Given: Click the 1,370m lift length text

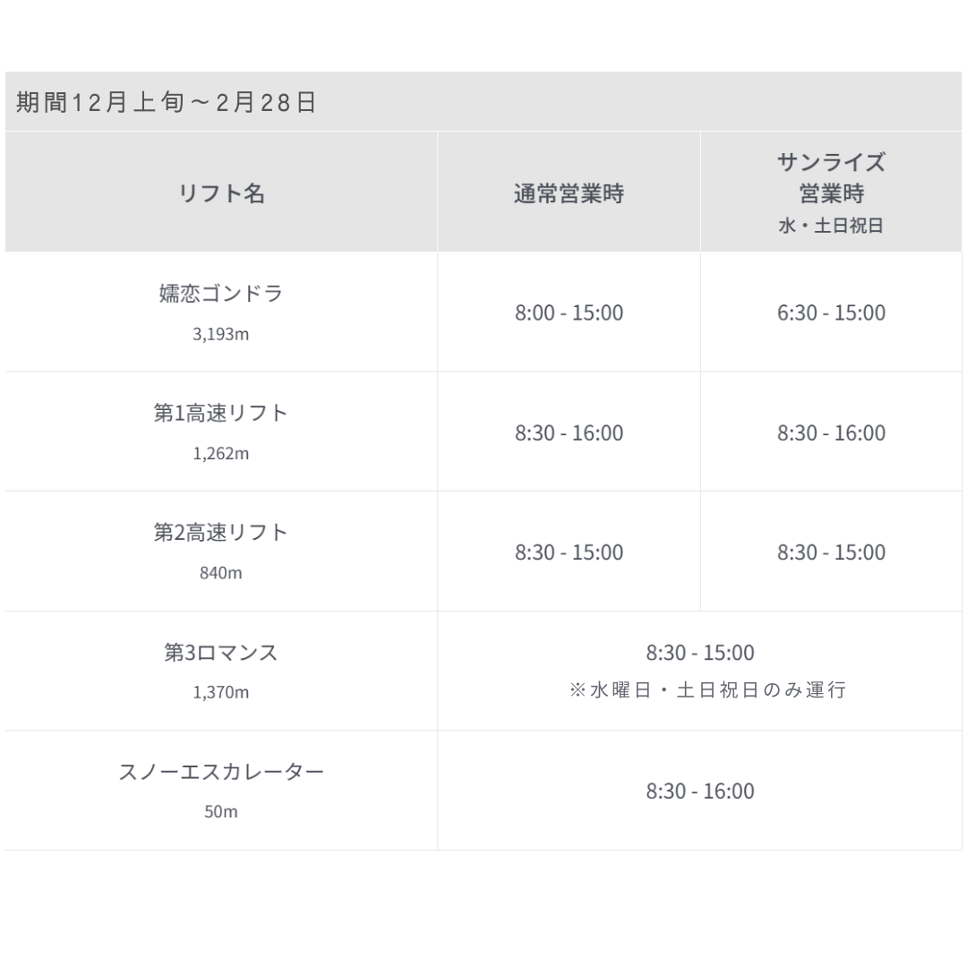Looking at the screenshot, I should (221, 692).
